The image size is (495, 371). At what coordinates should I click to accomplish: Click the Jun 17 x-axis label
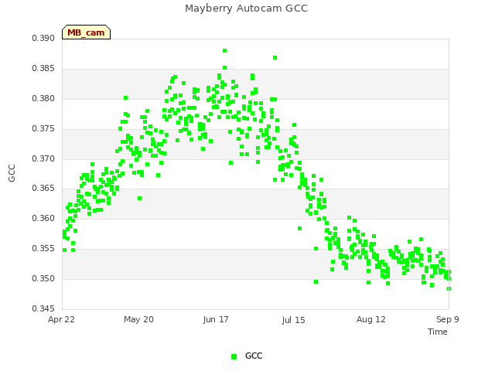pos(216,319)
